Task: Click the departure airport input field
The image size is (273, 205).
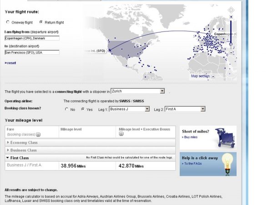Action: coord(32,38)
